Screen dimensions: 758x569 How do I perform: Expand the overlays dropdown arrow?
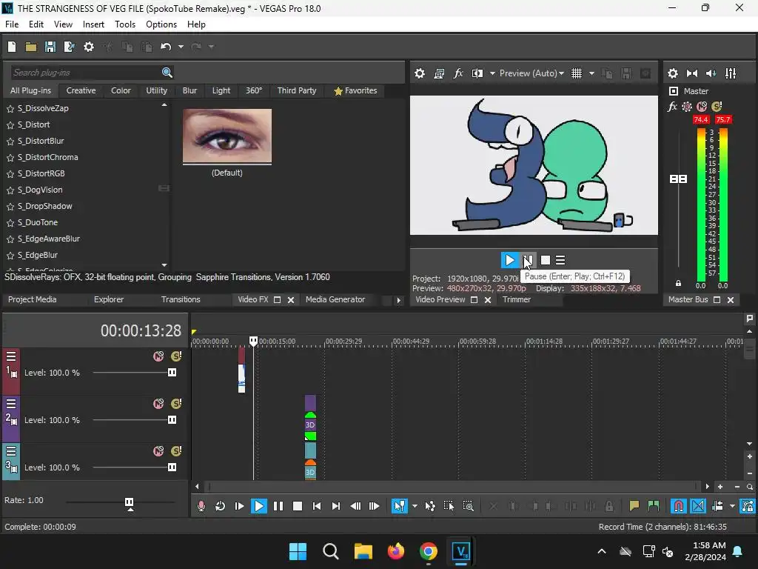click(x=591, y=73)
